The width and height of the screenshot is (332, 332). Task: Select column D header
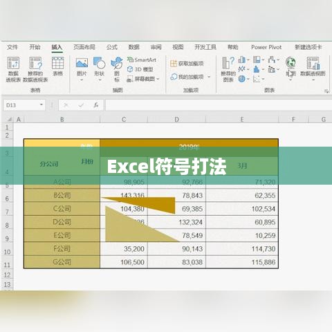176,120
